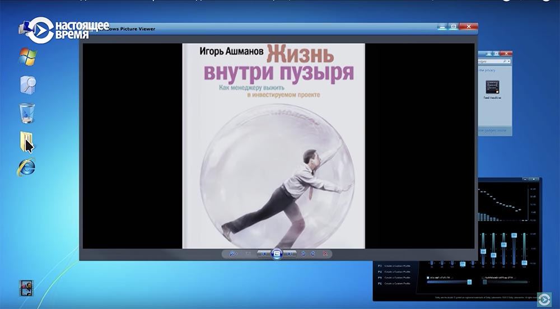Image resolution: width=560 pixels, height=309 pixels.
Task: Close the Windows Picture Viewer window
Action: pyautogui.click(x=469, y=27)
